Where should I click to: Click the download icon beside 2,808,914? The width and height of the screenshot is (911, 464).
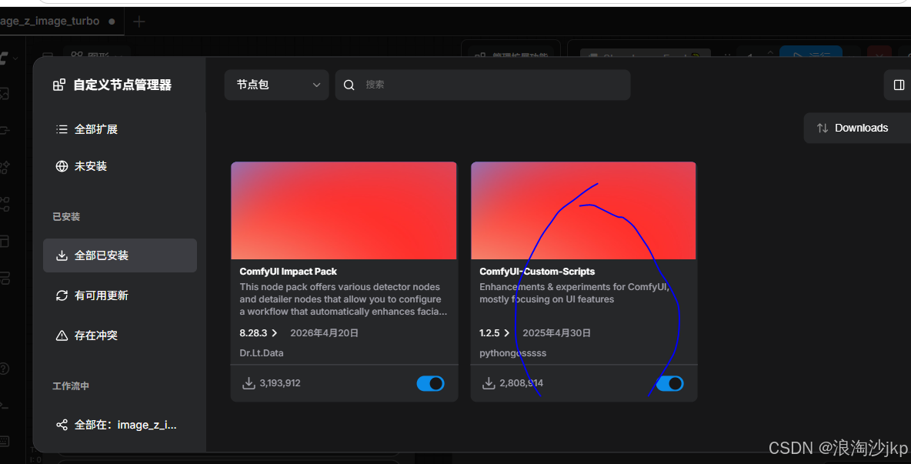point(489,383)
